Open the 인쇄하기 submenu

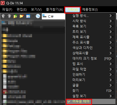[91, 74]
